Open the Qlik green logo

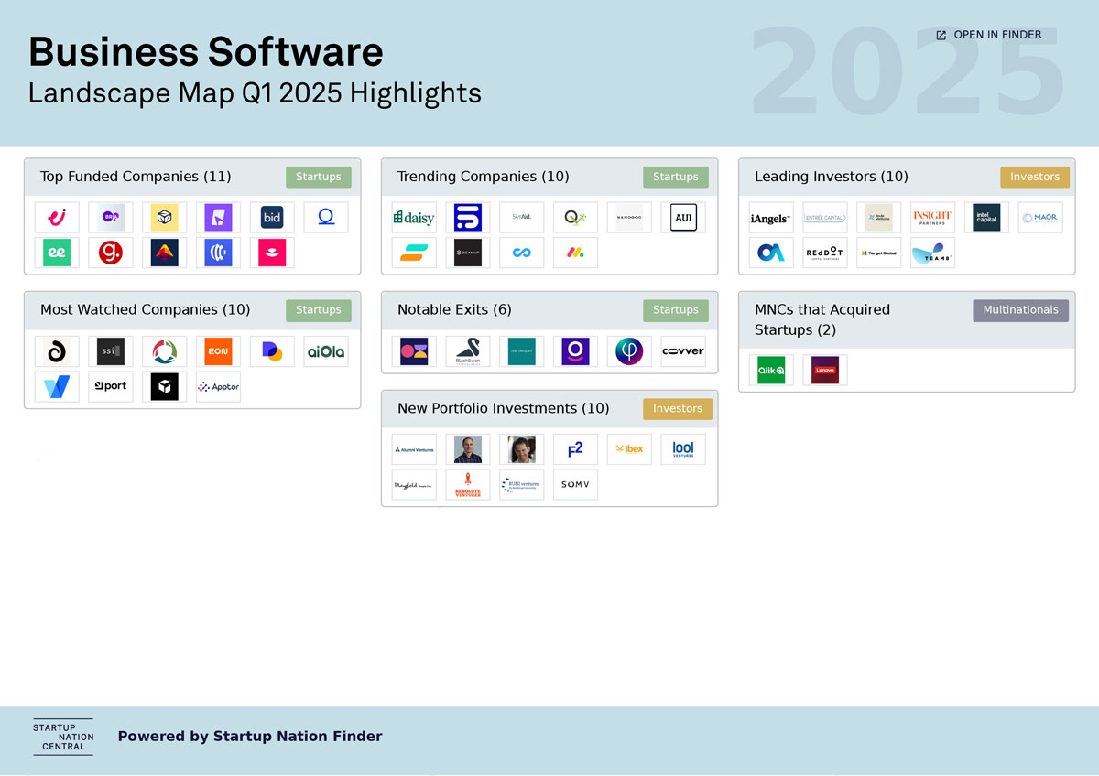click(x=771, y=370)
